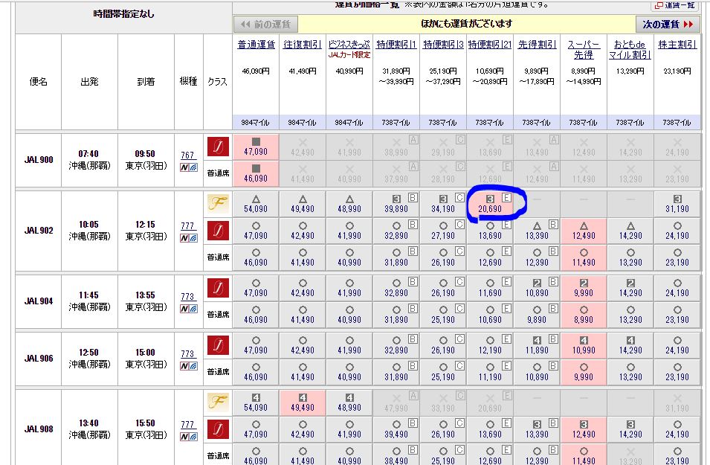
Task: Click the N Wi-Fi icon under 767 for JAL900
Action: (x=188, y=167)
